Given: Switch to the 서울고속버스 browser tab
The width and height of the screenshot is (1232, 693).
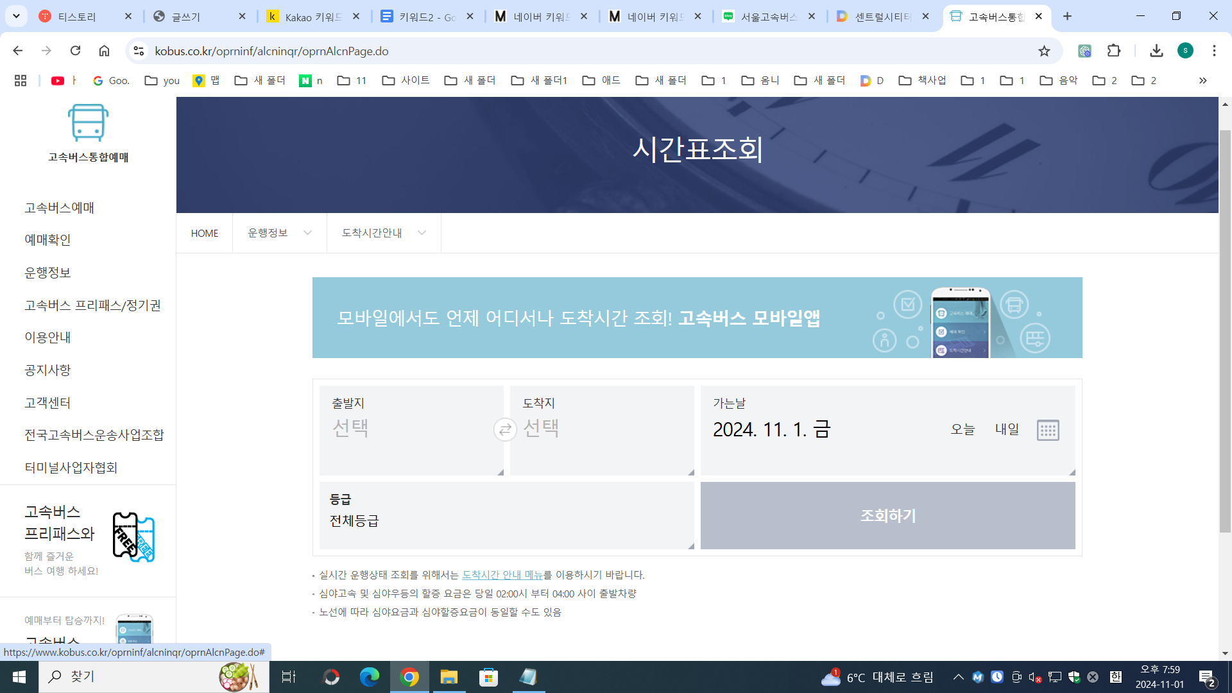Looking at the screenshot, I should 768,17.
